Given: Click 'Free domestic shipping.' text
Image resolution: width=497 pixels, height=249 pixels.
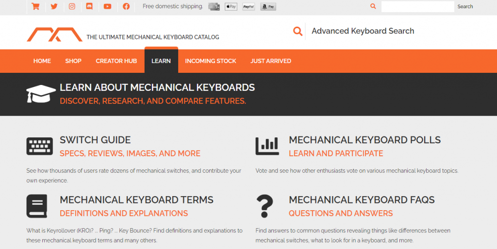Looking at the screenshot, I should (173, 6).
